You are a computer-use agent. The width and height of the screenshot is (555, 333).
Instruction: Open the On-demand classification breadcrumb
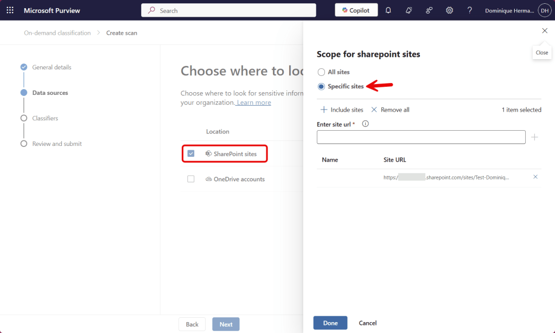pos(57,33)
